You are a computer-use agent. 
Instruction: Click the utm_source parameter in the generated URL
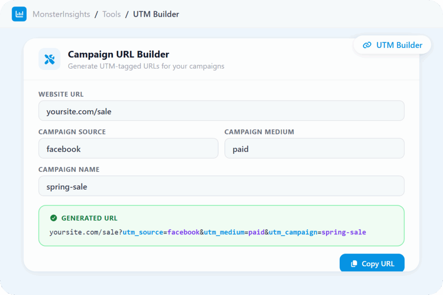point(143,232)
